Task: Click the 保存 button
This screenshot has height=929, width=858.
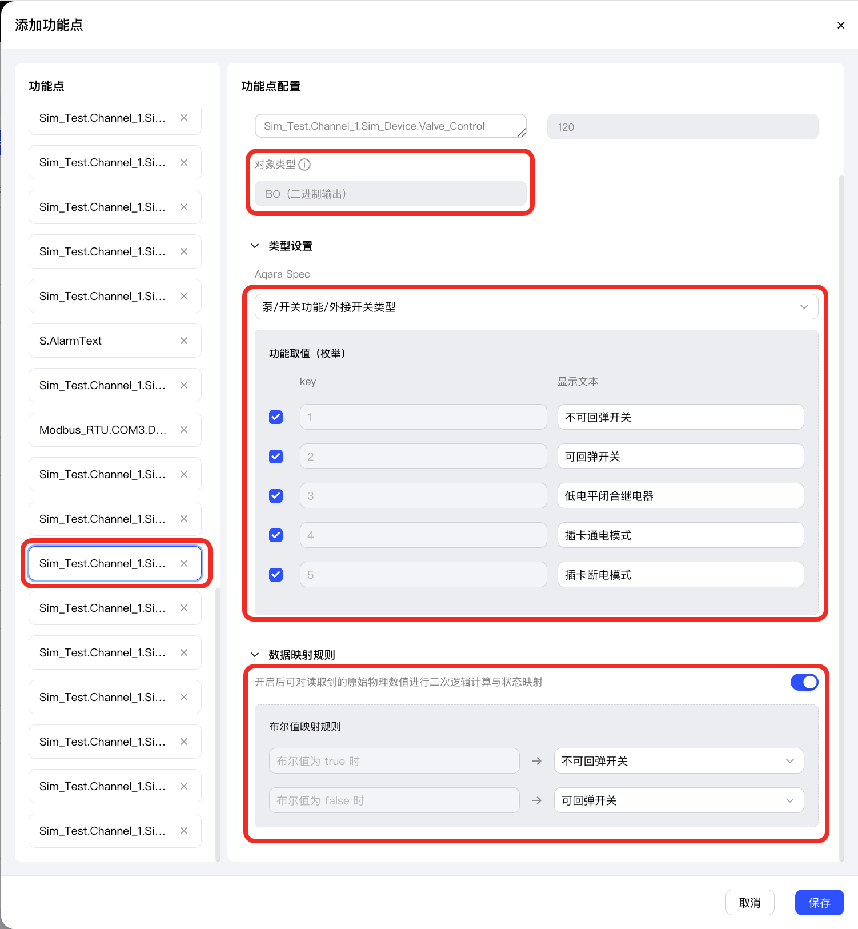Action: coord(819,903)
